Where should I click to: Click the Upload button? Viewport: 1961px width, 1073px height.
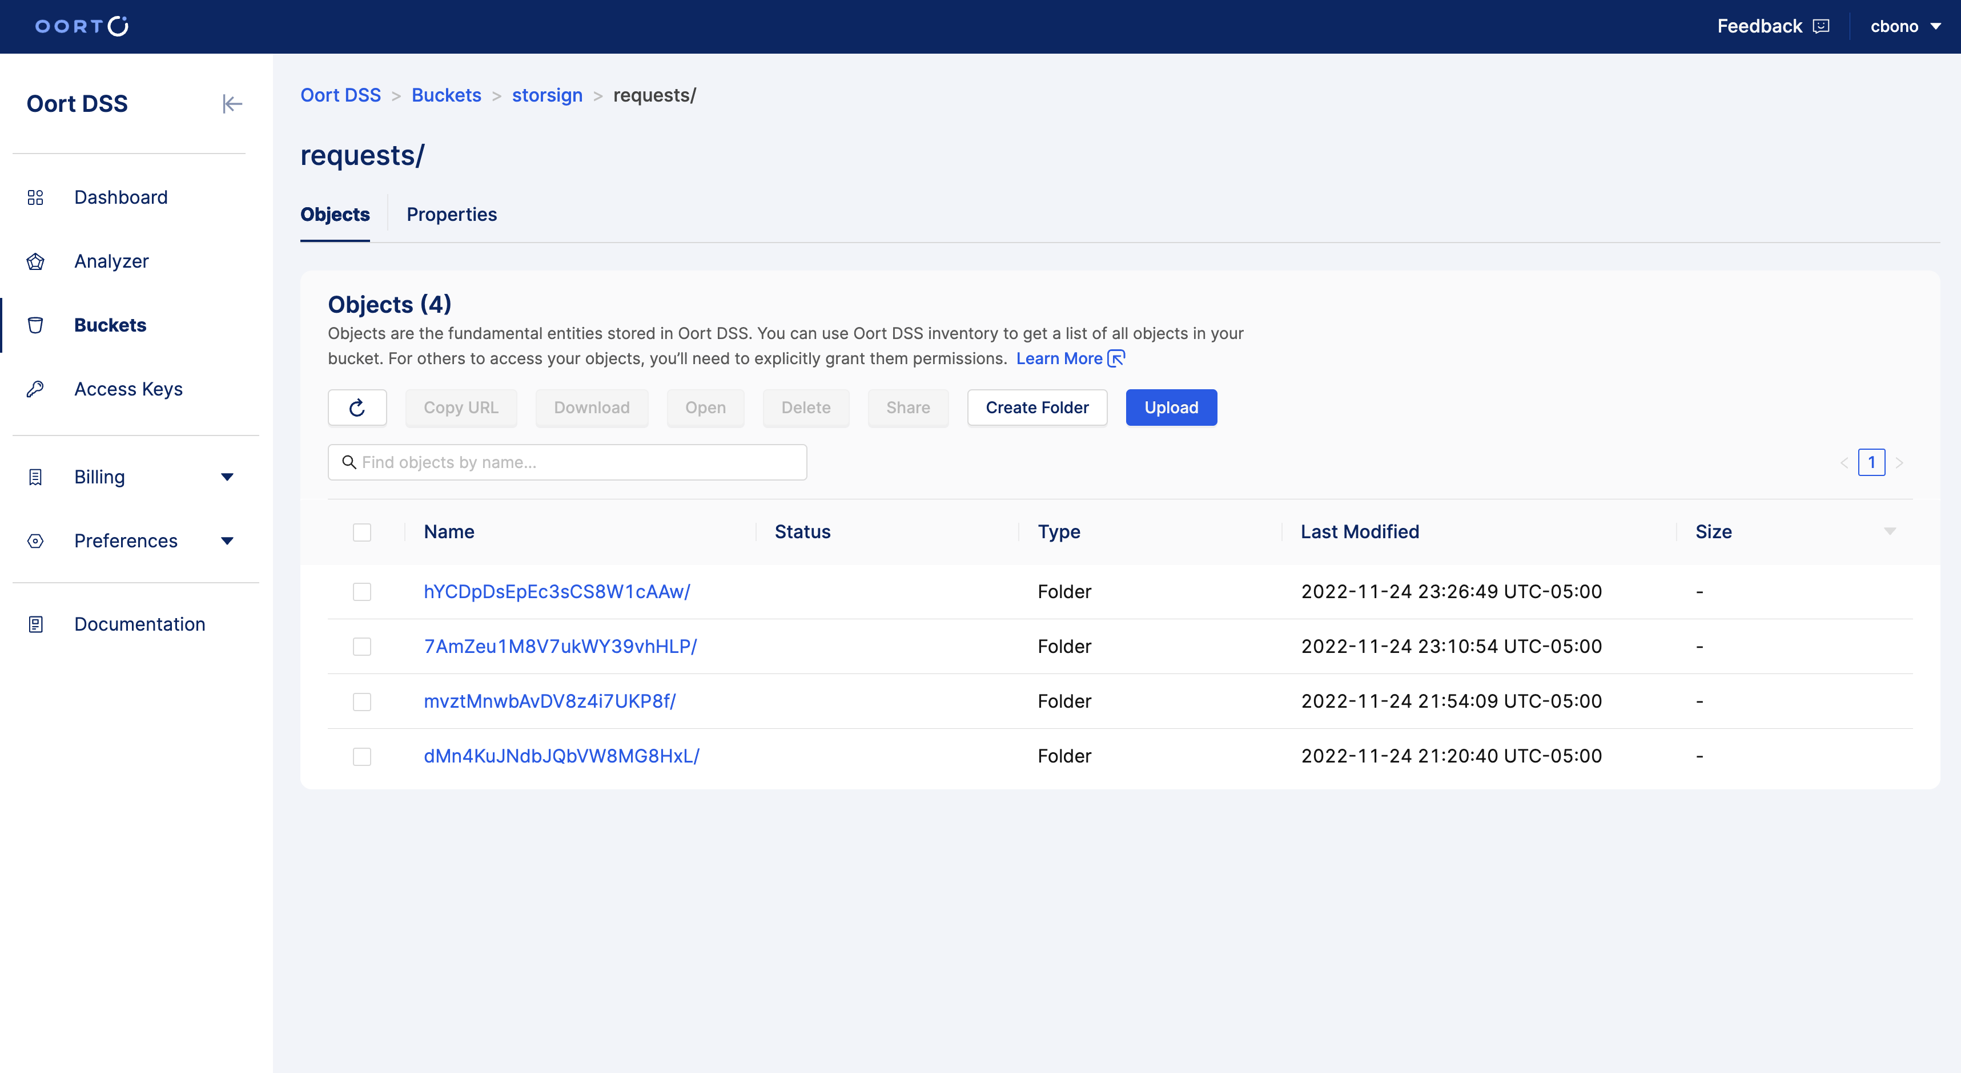[1171, 408]
